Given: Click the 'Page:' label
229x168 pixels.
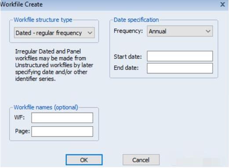Looking at the screenshot, I should [x=22, y=131].
